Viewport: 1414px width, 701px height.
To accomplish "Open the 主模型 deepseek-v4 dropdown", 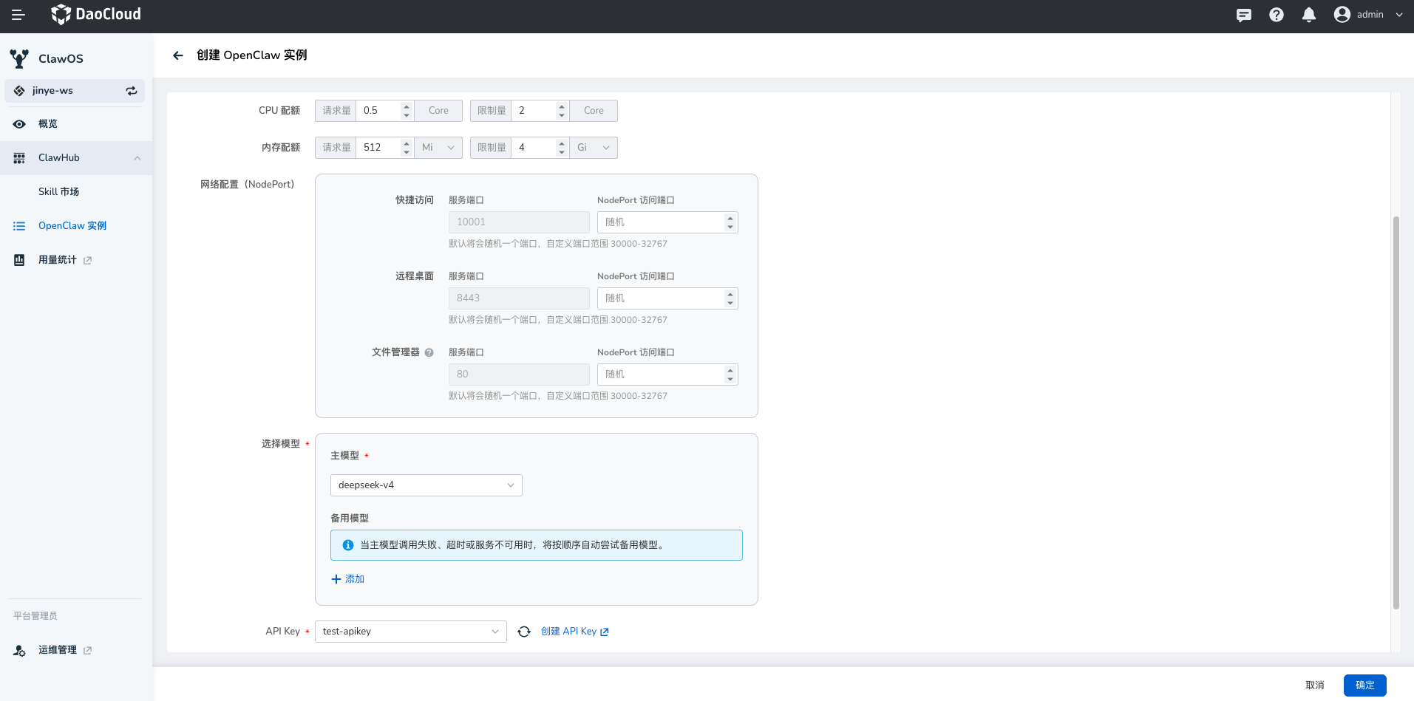I will coord(426,485).
